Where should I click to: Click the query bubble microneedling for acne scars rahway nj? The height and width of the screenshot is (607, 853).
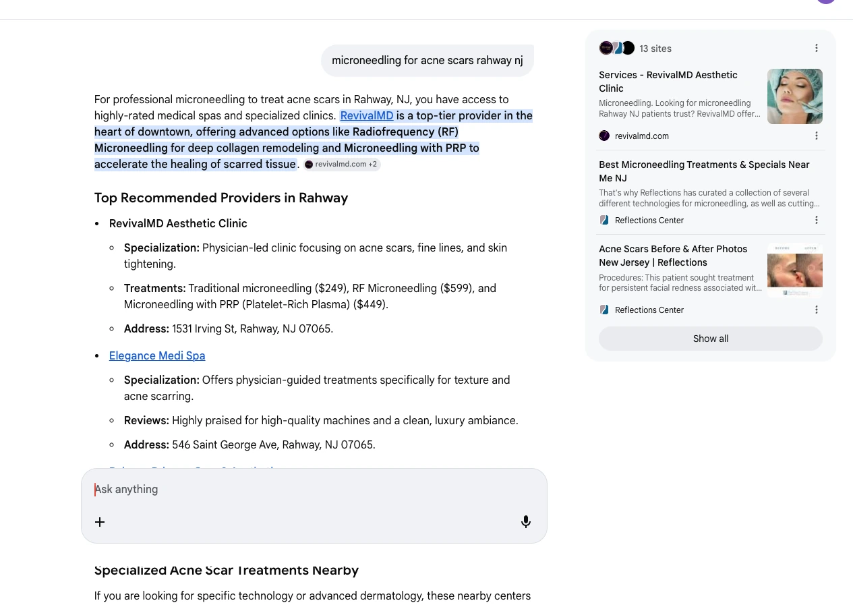(x=428, y=61)
